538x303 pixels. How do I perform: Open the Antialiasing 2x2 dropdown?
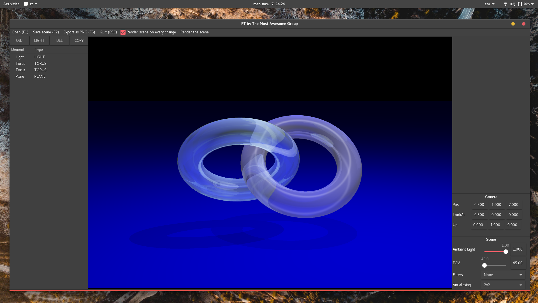[x=503, y=285]
